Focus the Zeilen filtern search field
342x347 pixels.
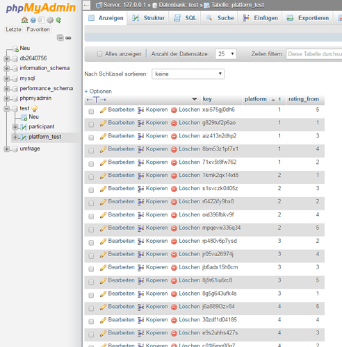coord(314,54)
